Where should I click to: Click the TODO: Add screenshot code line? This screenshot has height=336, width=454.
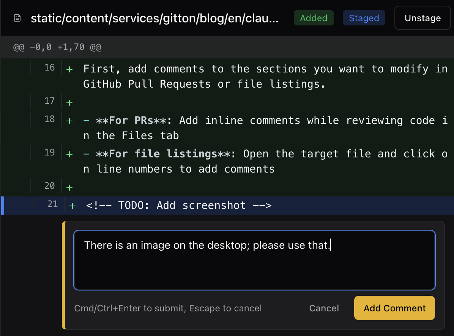point(179,206)
